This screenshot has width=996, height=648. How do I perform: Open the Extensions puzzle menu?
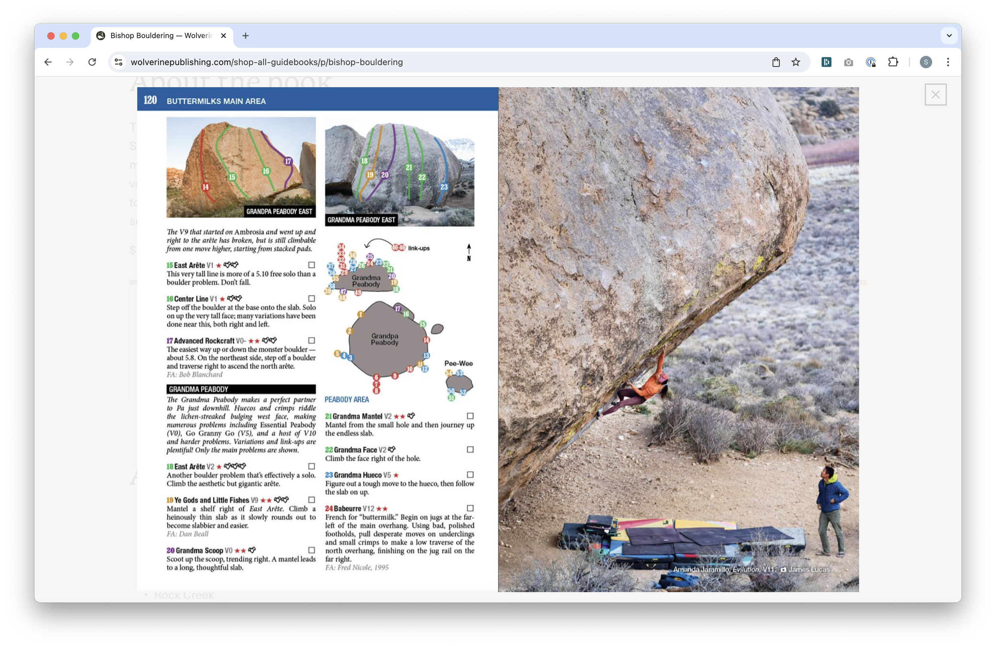pyautogui.click(x=893, y=62)
